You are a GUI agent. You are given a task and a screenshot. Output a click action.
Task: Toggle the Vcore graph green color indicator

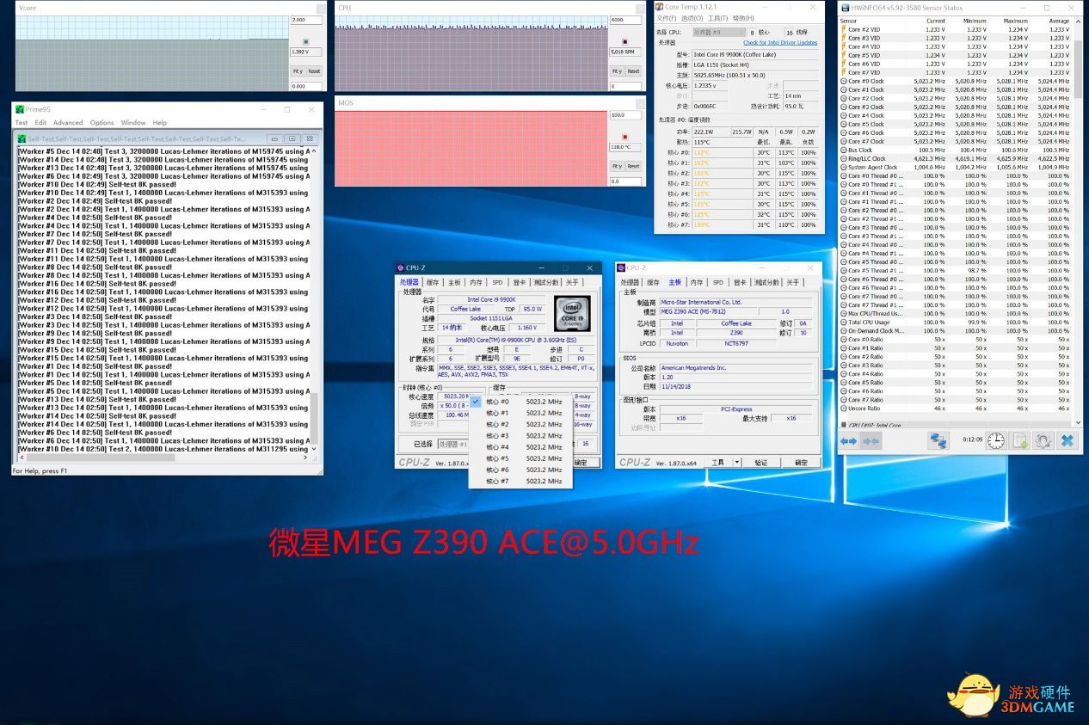[305, 41]
